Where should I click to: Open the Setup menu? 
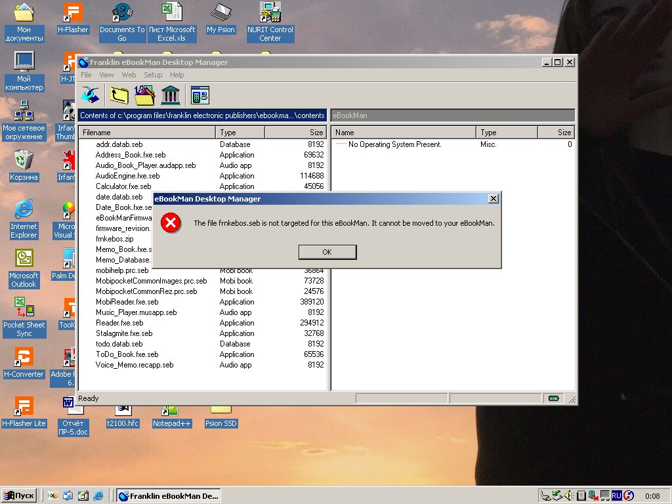153,75
